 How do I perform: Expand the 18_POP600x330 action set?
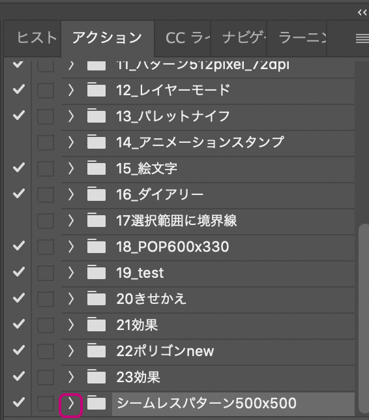70,247
